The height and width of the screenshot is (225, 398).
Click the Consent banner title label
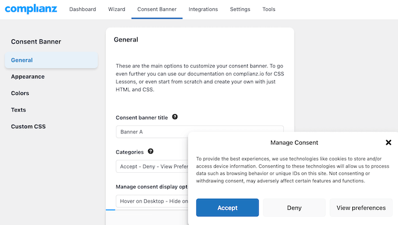click(x=142, y=118)
